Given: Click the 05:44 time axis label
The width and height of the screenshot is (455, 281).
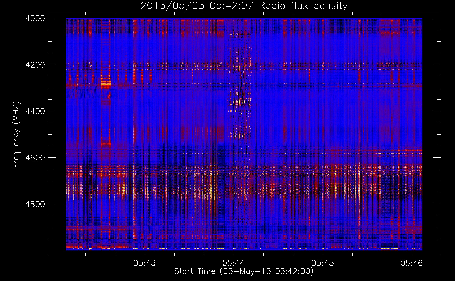Looking at the screenshot, I should click(234, 263).
